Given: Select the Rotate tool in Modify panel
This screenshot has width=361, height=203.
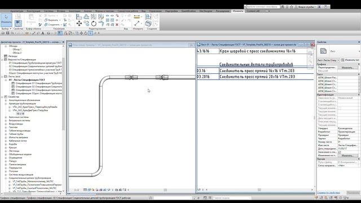Looking at the screenshot, I should 94,24.
